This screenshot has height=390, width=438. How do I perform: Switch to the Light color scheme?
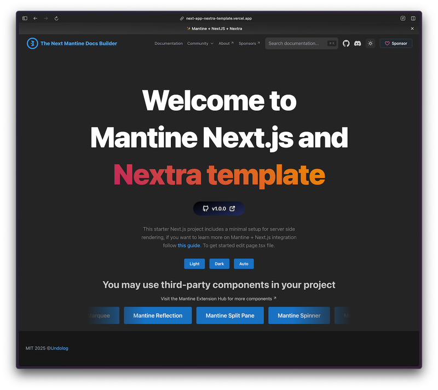pos(194,263)
